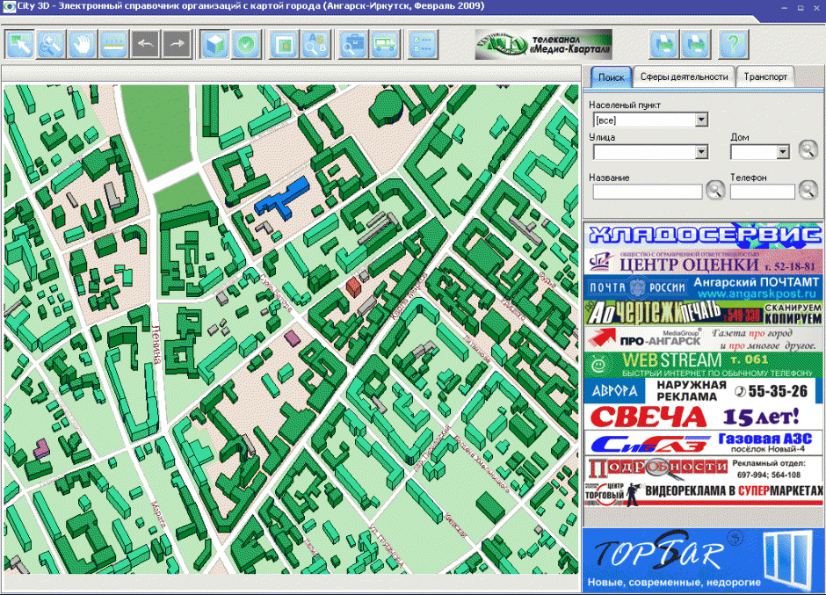Open the bus transport routes tool
Screen dimensions: 826x595
pyautogui.click(x=385, y=44)
